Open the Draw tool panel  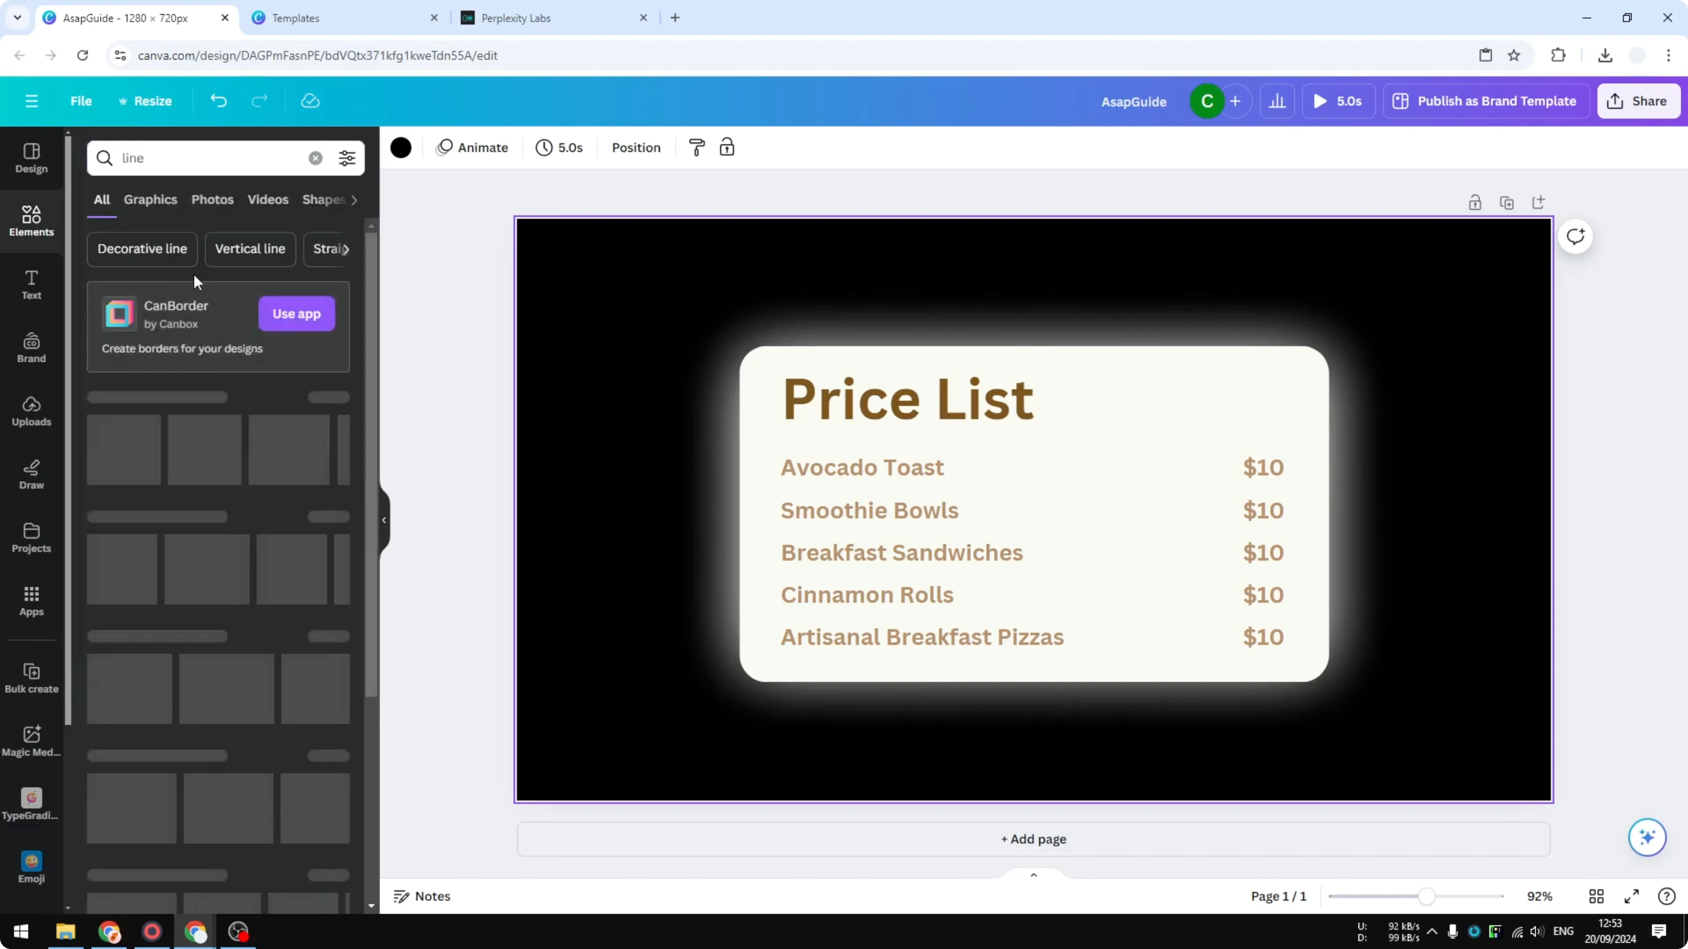(x=32, y=475)
